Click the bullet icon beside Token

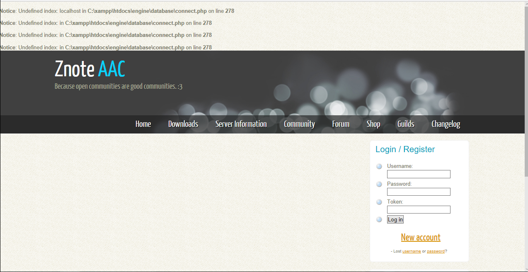pyautogui.click(x=379, y=202)
